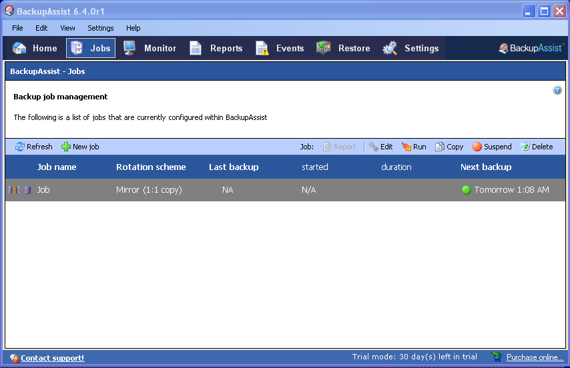Open the Restore section
Viewport: 570px width, 368px height.
[x=343, y=48]
